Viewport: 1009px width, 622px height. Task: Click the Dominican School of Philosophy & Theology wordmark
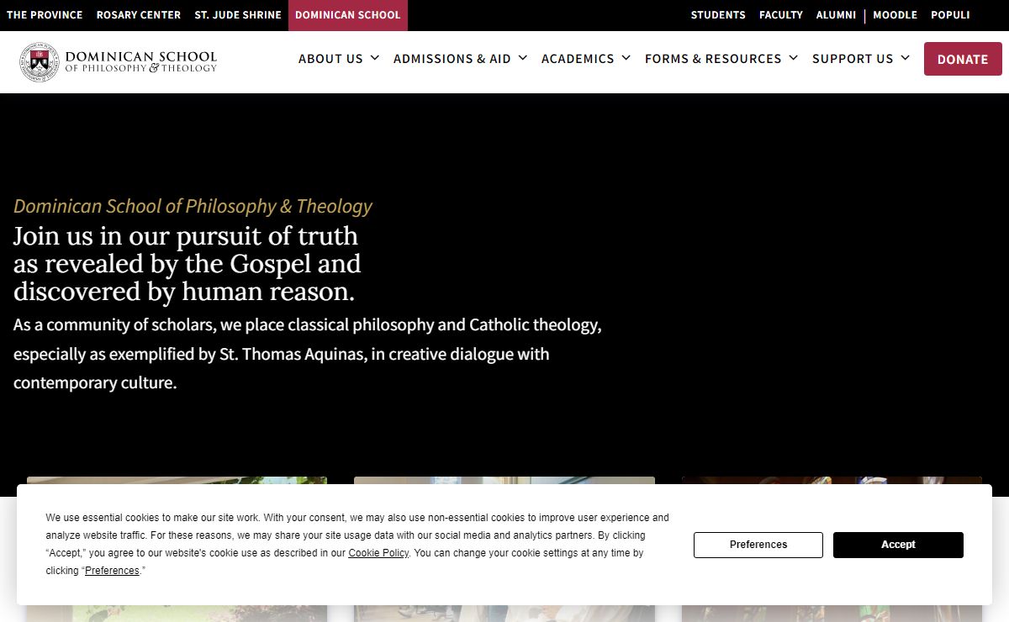[141, 61]
